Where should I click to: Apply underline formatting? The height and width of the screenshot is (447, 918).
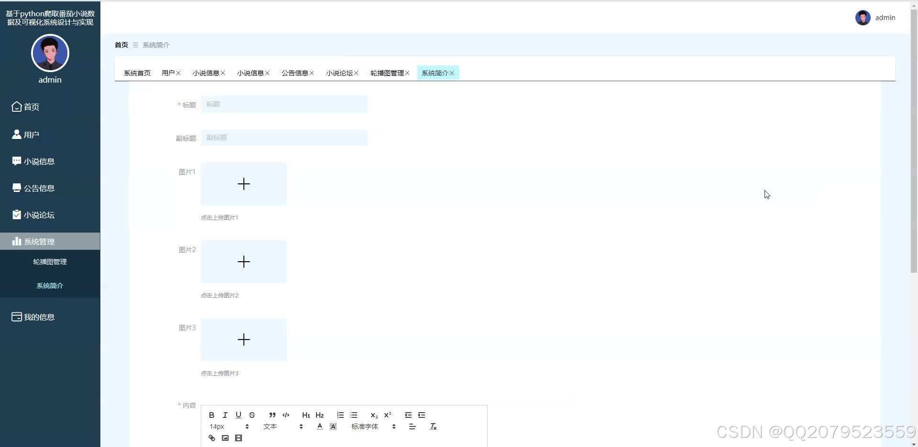pos(238,415)
